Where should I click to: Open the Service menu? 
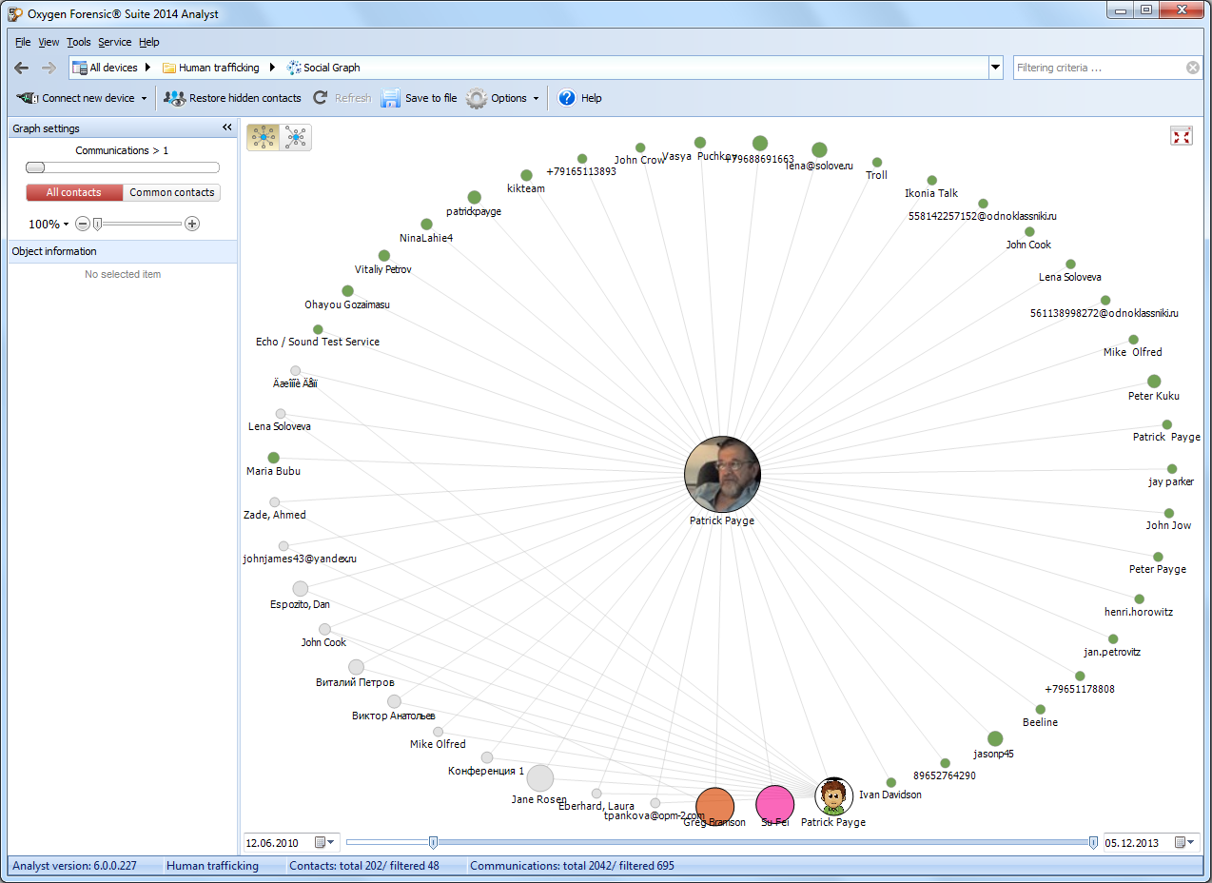click(115, 42)
